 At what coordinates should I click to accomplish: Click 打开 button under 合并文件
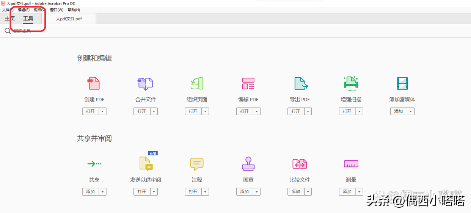142,111
